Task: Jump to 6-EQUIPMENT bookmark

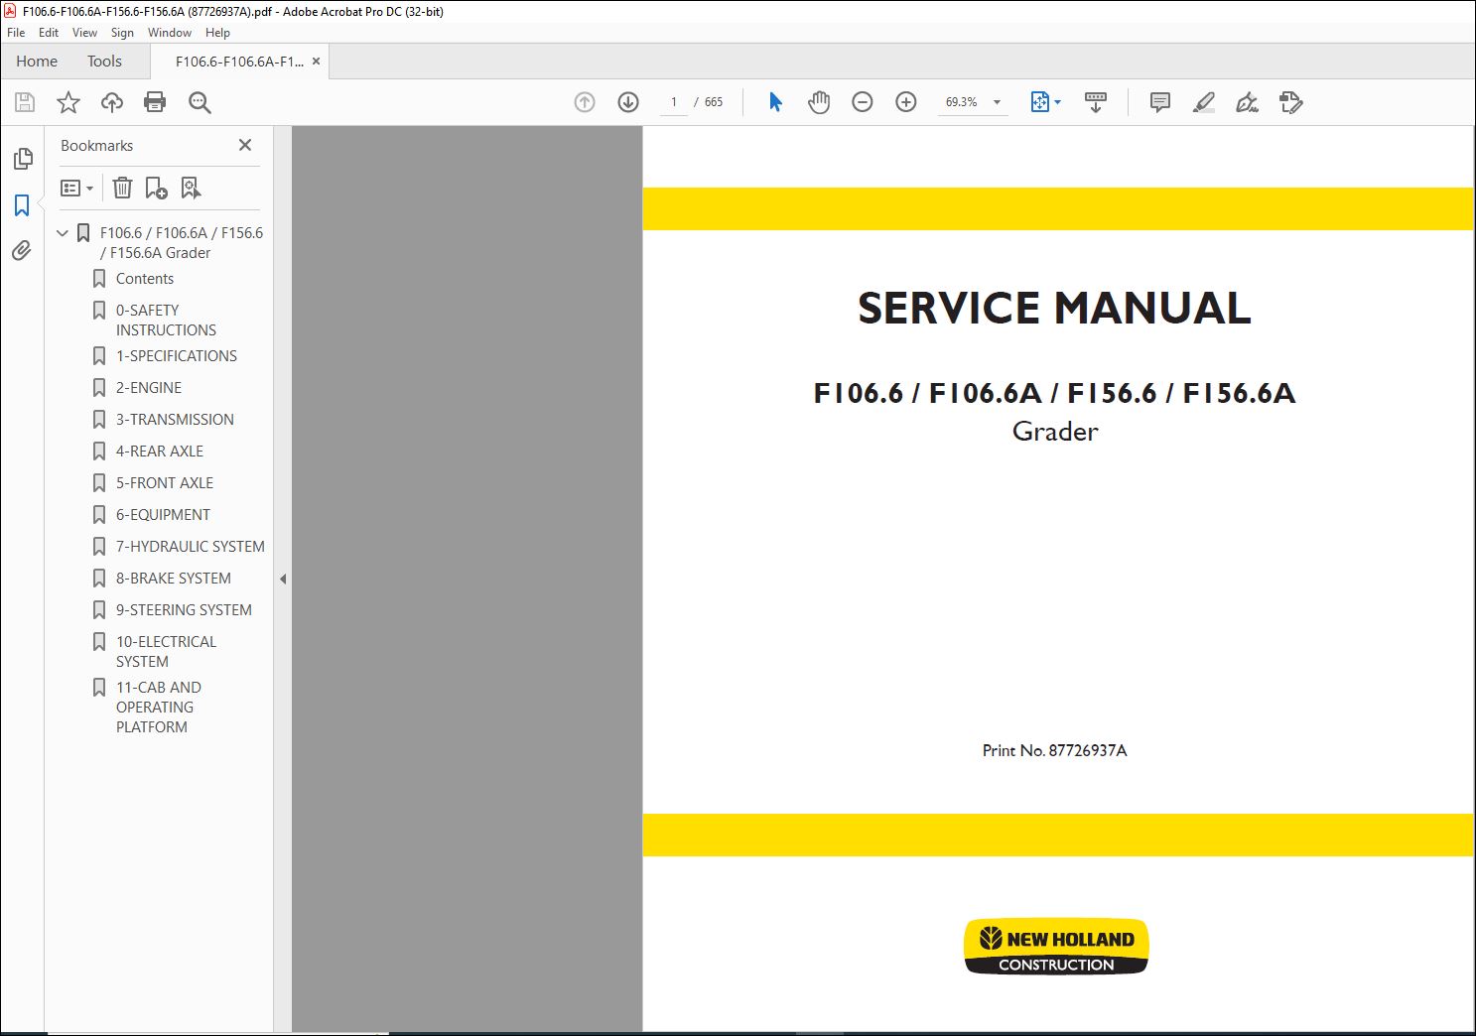Action: (163, 515)
